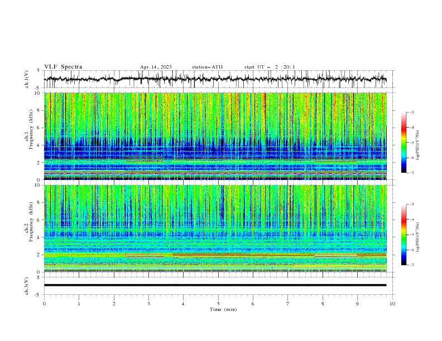Click time-axis tick label "9"
The height and width of the screenshot is (341, 442).
(x=357, y=304)
